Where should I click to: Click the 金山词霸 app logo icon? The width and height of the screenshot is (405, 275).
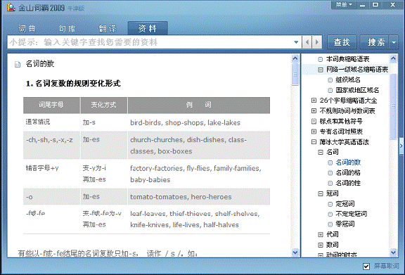pos(11,8)
